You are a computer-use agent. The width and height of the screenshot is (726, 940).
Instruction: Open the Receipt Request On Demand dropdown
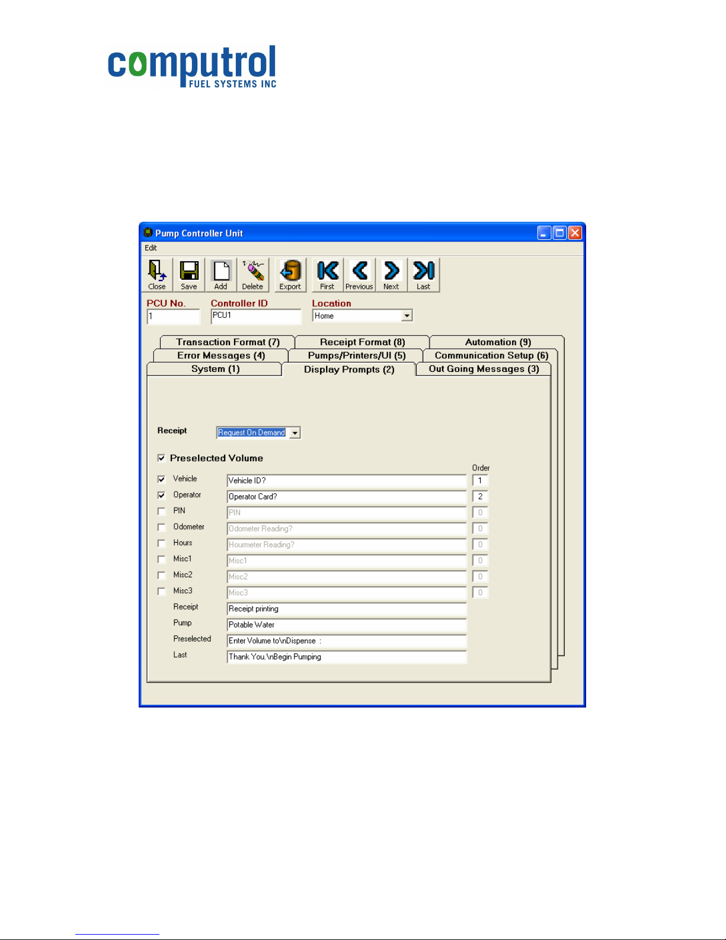click(295, 433)
